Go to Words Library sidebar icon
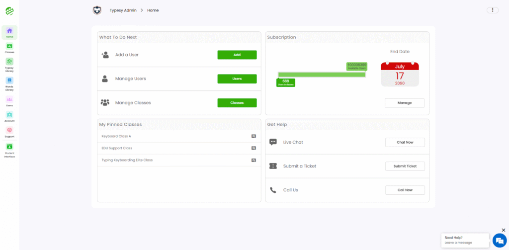Image resolution: width=509 pixels, height=250 pixels. click(x=9, y=81)
